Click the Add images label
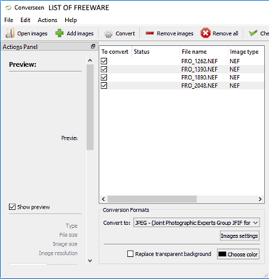This screenshot has width=269, height=279. tap(80, 33)
